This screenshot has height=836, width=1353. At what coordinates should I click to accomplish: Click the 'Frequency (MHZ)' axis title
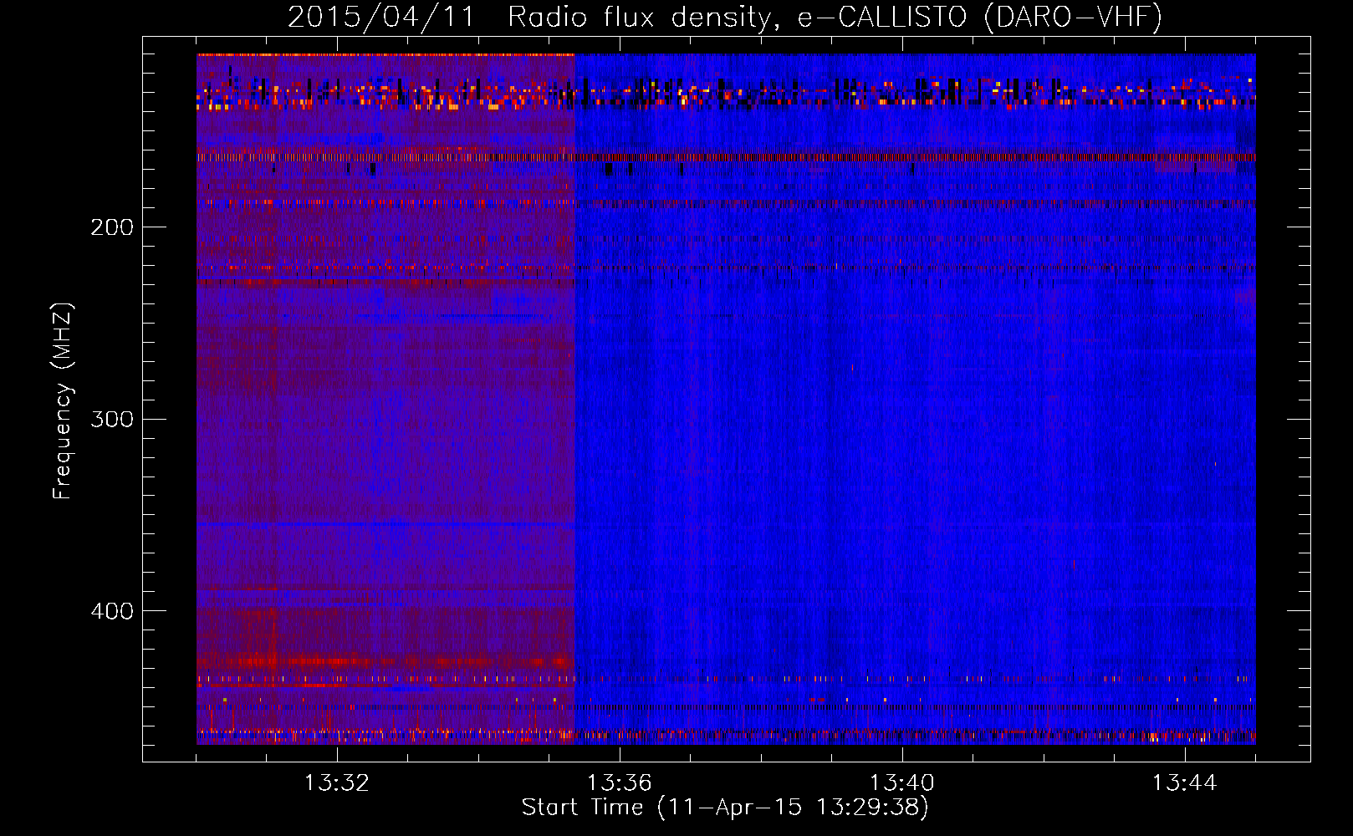pos(63,400)
